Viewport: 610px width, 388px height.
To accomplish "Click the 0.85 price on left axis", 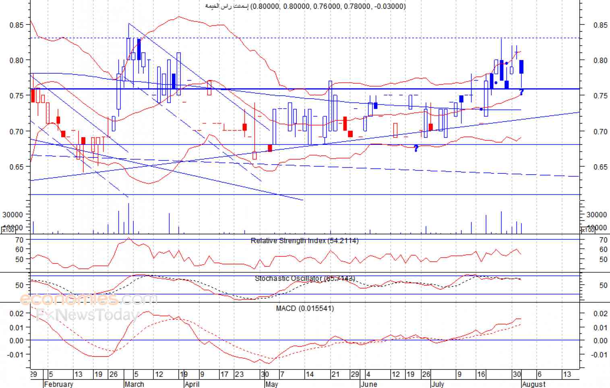I will tap(17, 25).
